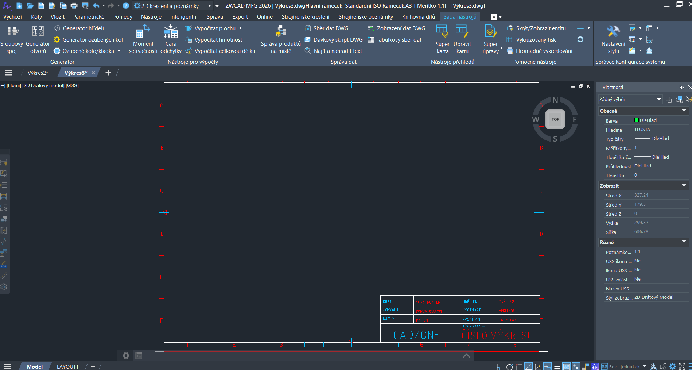Toggle polar tracking in the status bar
This screenshot has width=692, height=370.
509,366
